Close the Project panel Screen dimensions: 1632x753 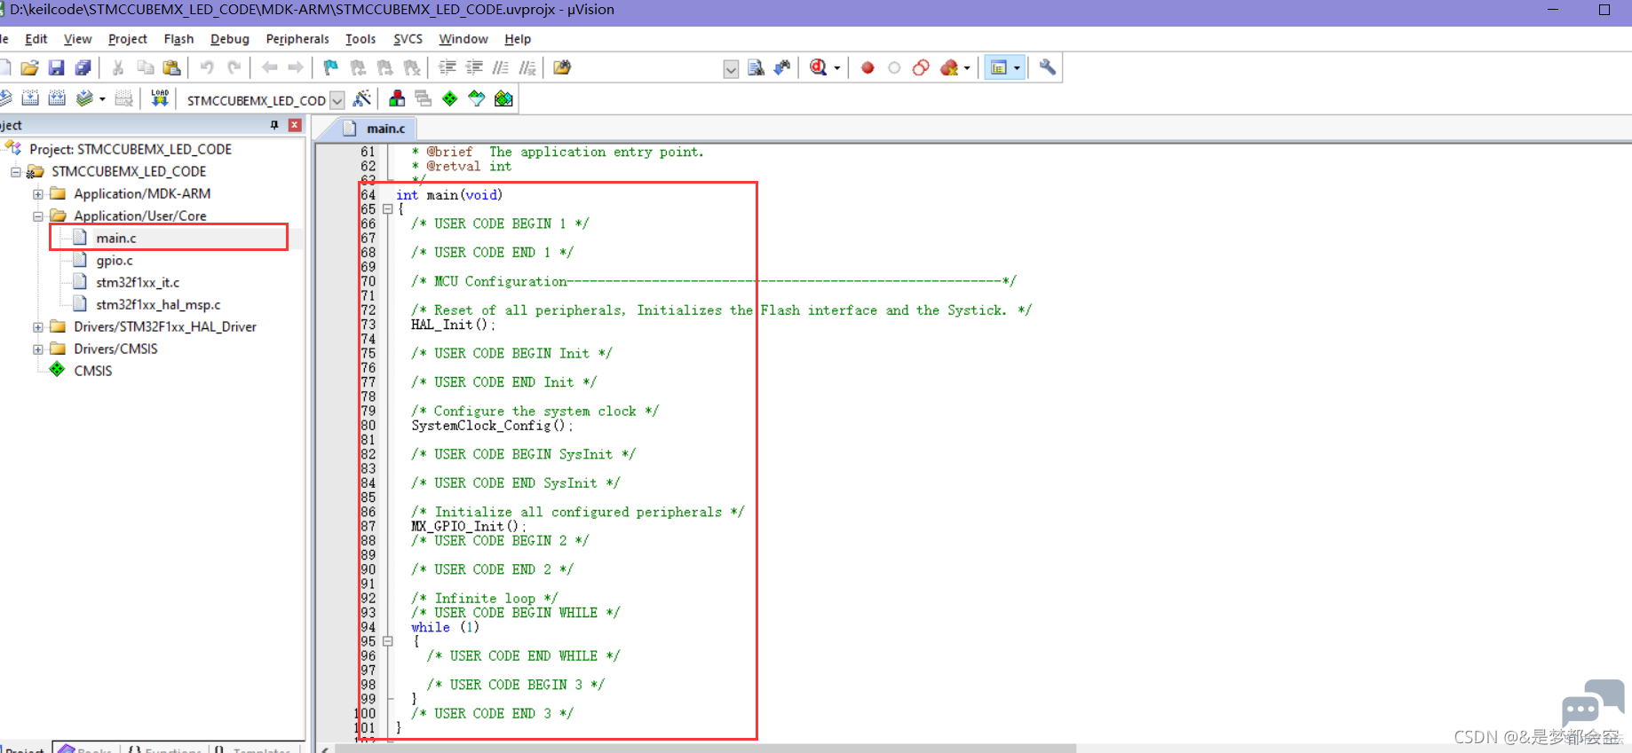pyautogui.click(x=295, y=125)
